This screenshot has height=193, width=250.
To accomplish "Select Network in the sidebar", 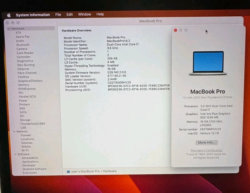I will click(x=22, y=131).
